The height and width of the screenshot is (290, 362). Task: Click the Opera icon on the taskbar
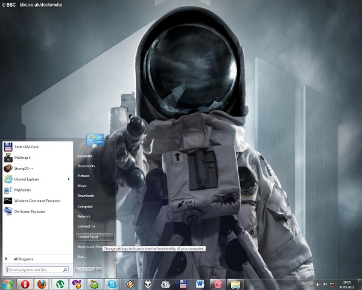pyautogui.click(x=25, y=283)
